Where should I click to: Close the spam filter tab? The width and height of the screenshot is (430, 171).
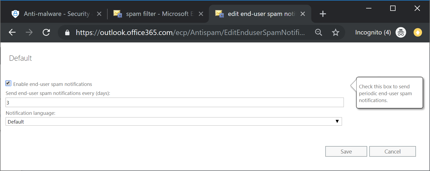[201, 14]
